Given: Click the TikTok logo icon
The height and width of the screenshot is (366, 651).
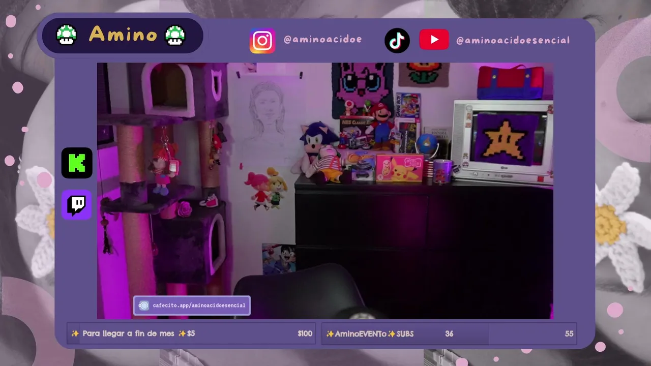Looking at the screenshot, I should tap(397, 41).
